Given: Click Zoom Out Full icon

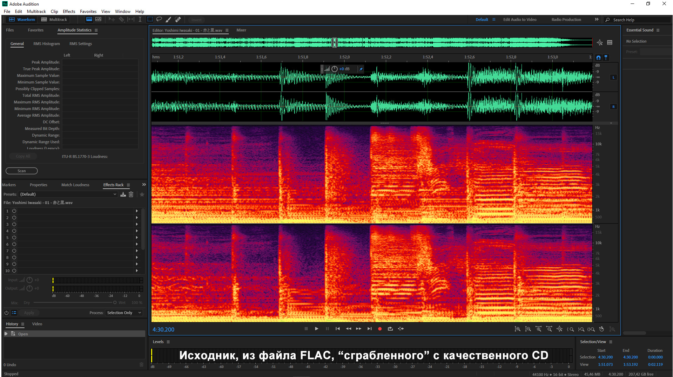Looking at the screenshot, I should pos(560,329).
